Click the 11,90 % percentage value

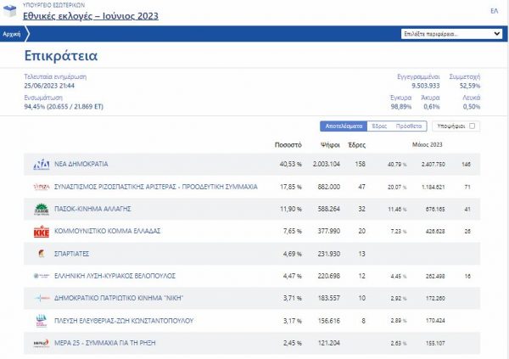291,209
